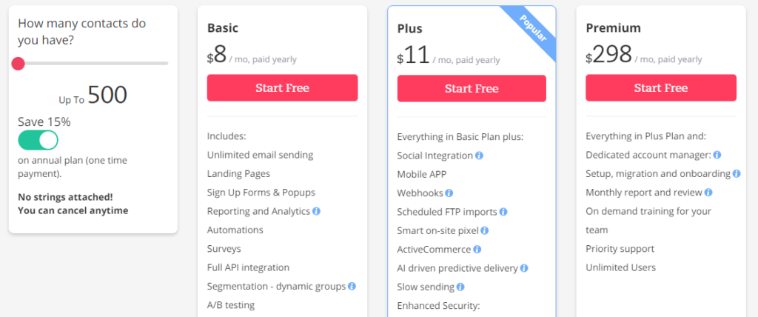Image resolution: width=758 pixels, height=317 pixels.
Task: Click info icon for AI driven predictive delivery
Action: 524,268
